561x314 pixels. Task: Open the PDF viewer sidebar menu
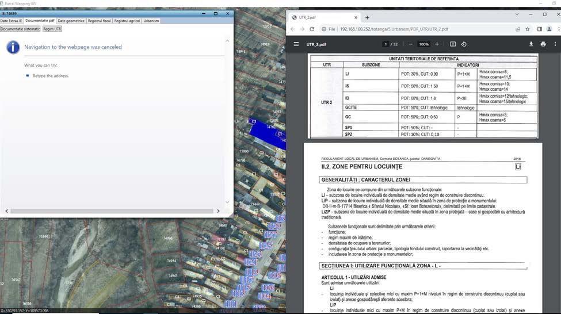296,44
